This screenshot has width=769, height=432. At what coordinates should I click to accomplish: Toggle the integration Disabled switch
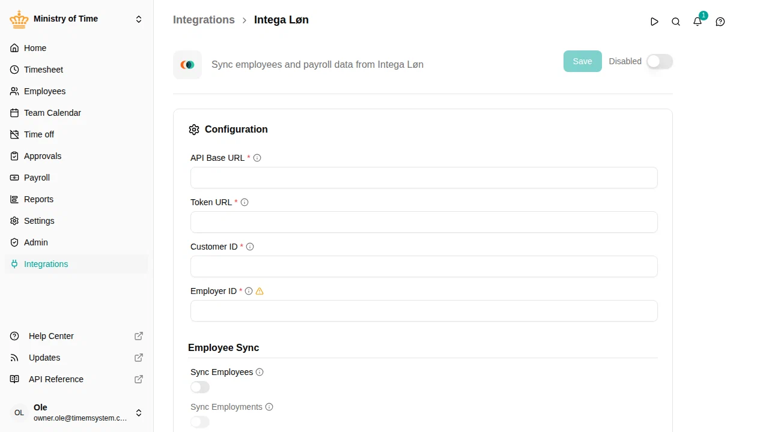coord(660,61)
